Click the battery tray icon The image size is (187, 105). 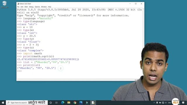[160, 103]
